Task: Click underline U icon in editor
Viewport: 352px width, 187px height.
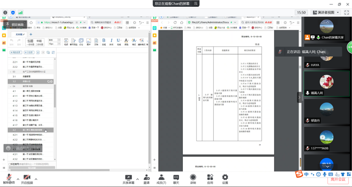Action: 119,42
